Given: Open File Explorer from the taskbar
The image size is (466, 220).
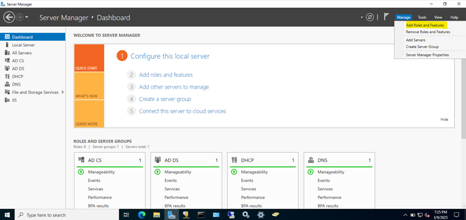Looking at the screenshot, I should [x=157, y=215].
